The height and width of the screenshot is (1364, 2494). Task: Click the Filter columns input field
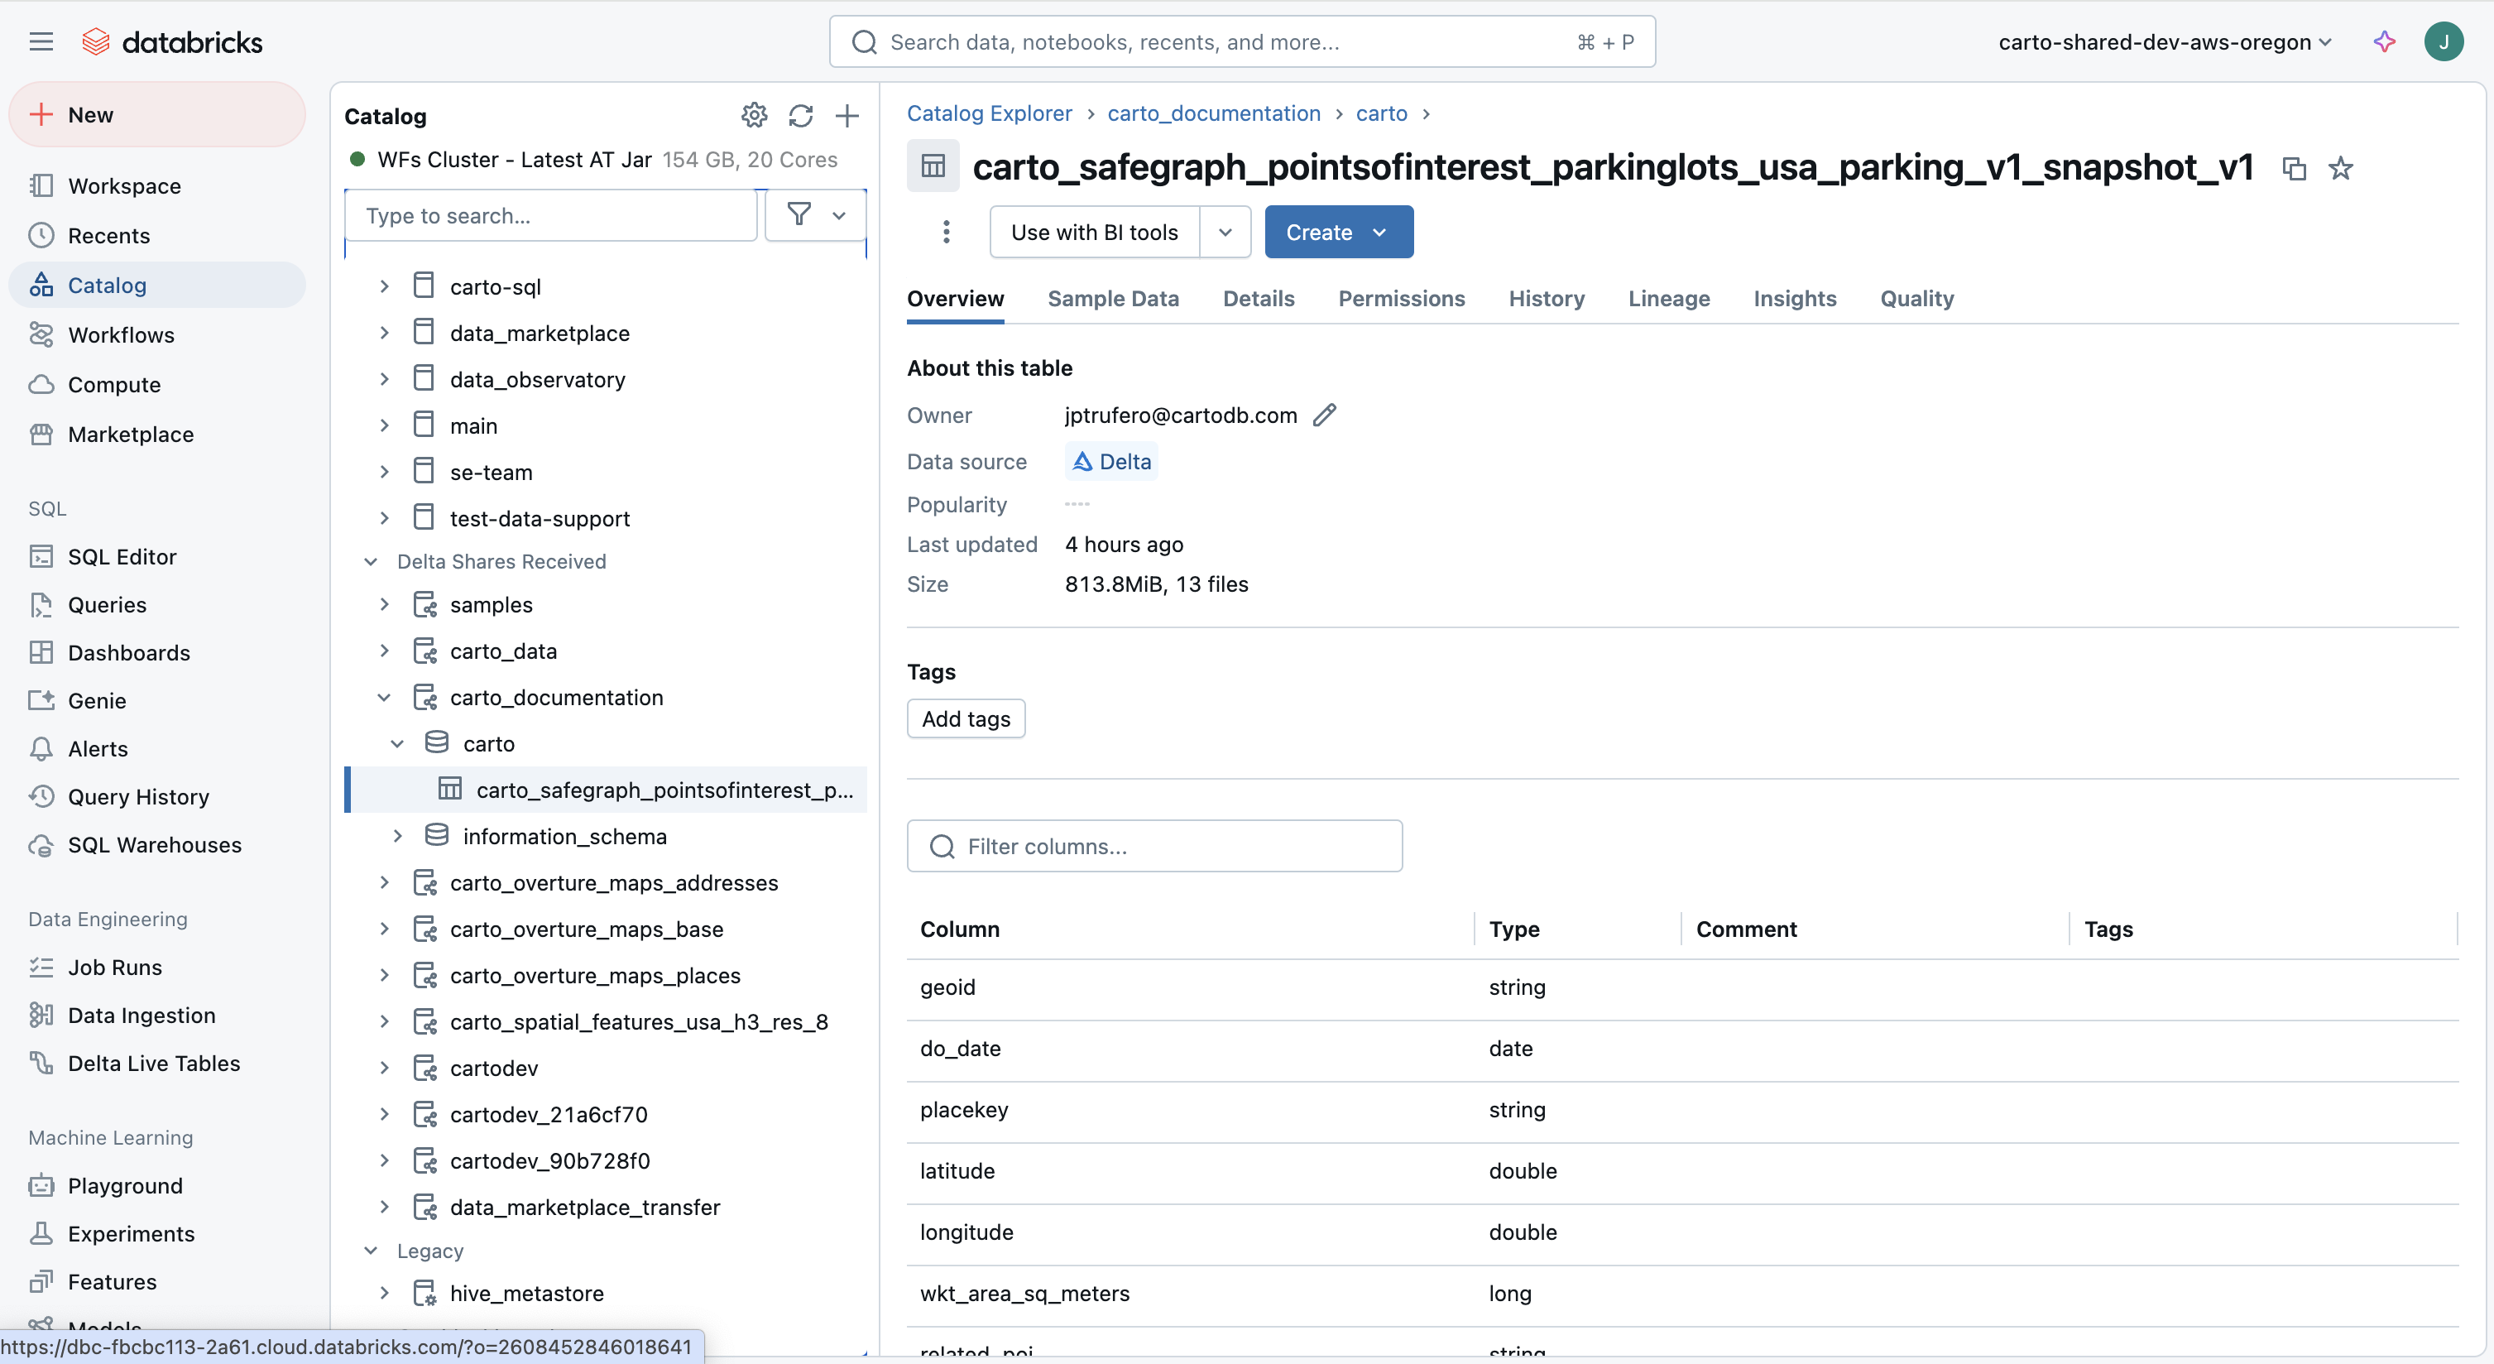coord(1154,846)
